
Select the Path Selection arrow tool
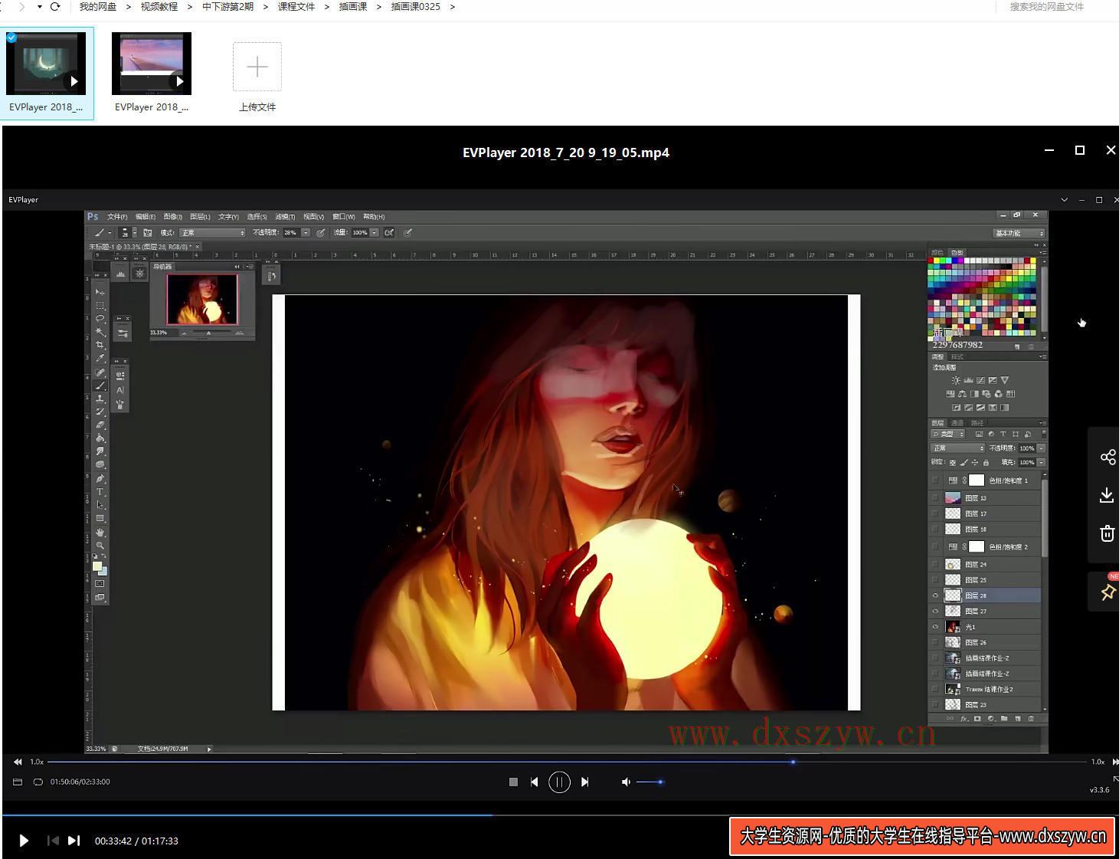click(x=100, y=505)
